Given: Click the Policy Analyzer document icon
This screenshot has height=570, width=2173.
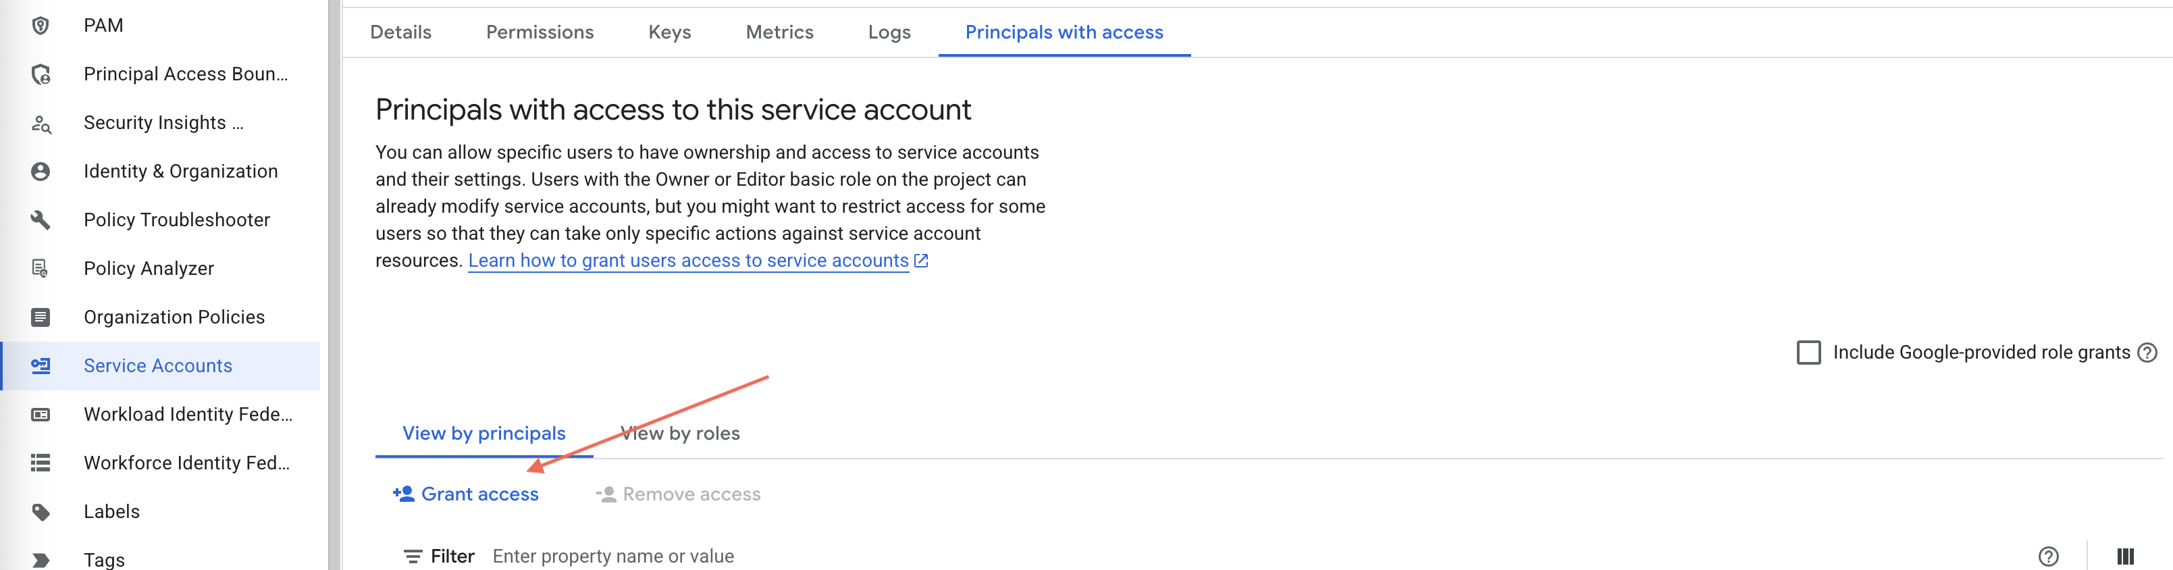Looking at the screenshot, I should pyautogui.click(x=40, y=268).
